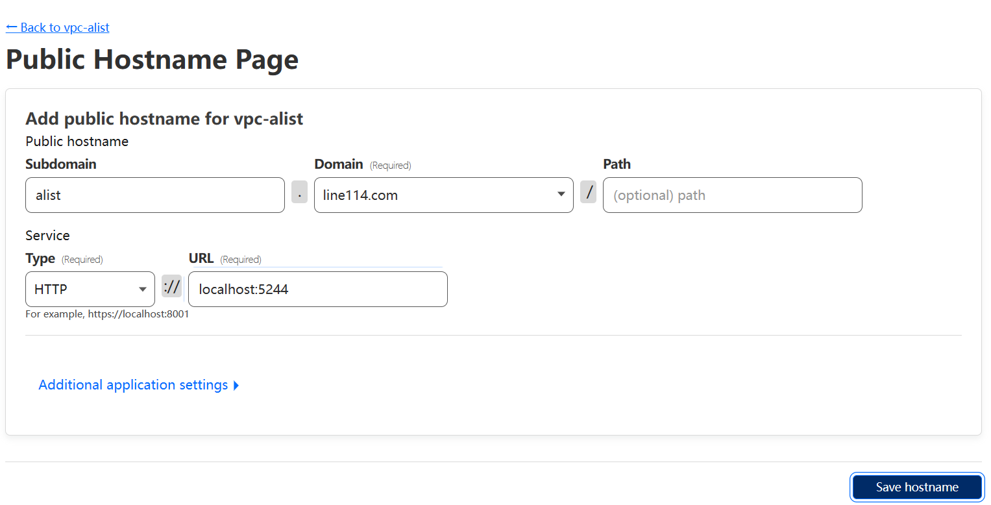This screenshot has width=991, height=505.
Task: Expand Additional application settings
Action: (139, 385)
